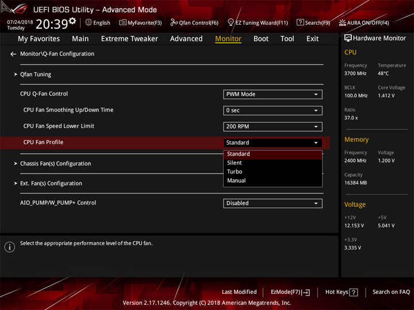Screen dimensions: 414x310
Task: Click the AIO_PUMP/W_PUMP+ Control label
Action: pyautogui.click(x=58, y=203)
